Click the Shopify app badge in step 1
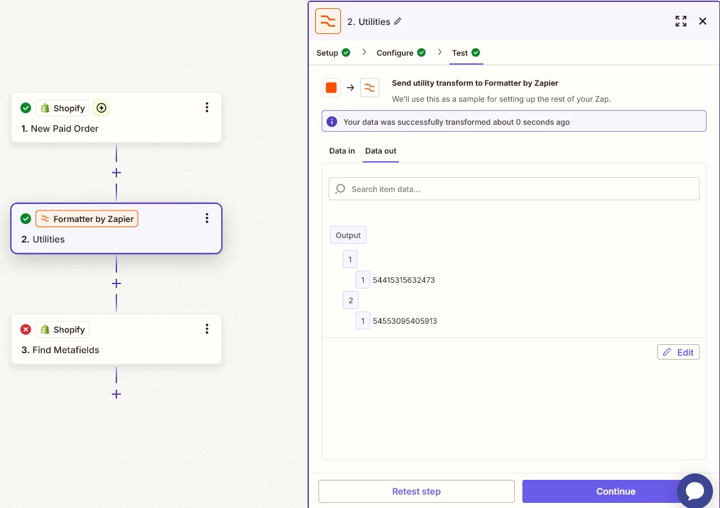 click(x=63, y=108)
